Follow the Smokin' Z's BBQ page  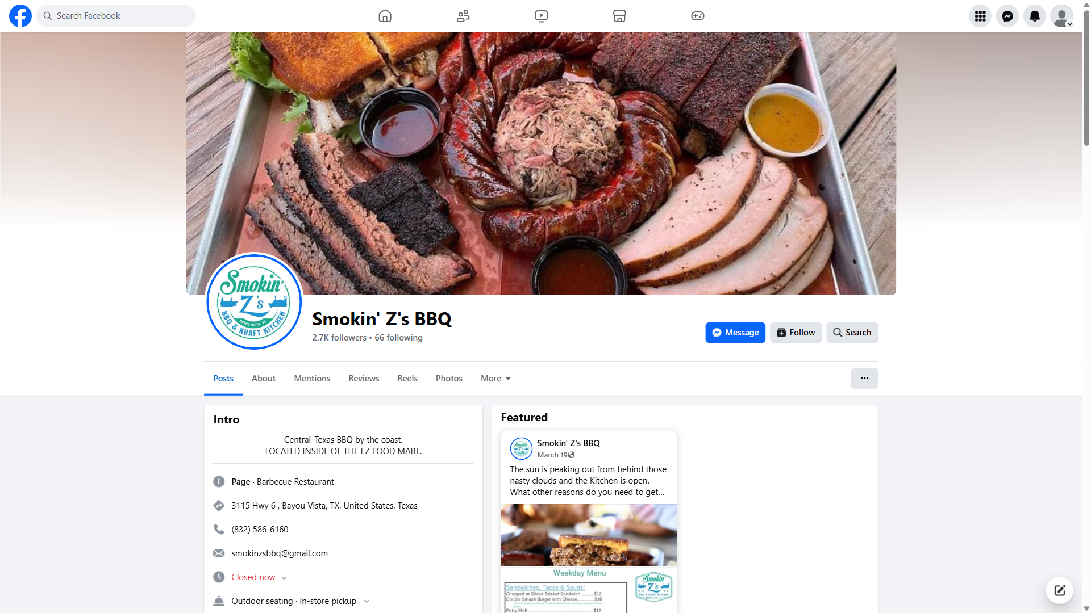coord(796,333)
